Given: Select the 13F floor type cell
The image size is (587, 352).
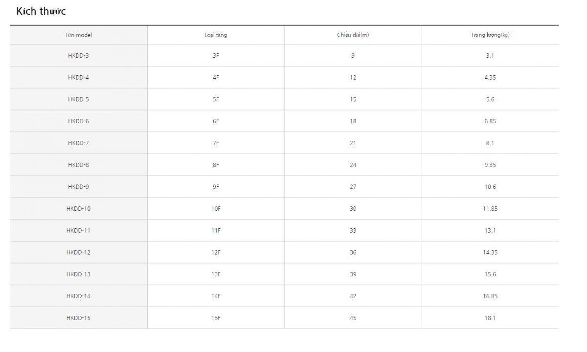Looking at the screenshot, I should click(216, 274).
